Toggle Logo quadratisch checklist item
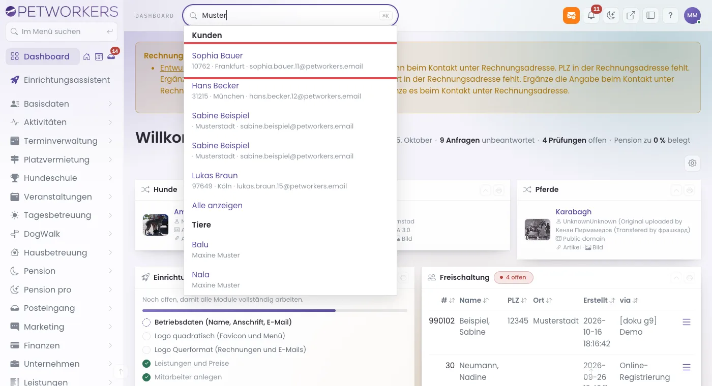Image resolution: width=712 pixels, height=386 pixels. (146, 336)
